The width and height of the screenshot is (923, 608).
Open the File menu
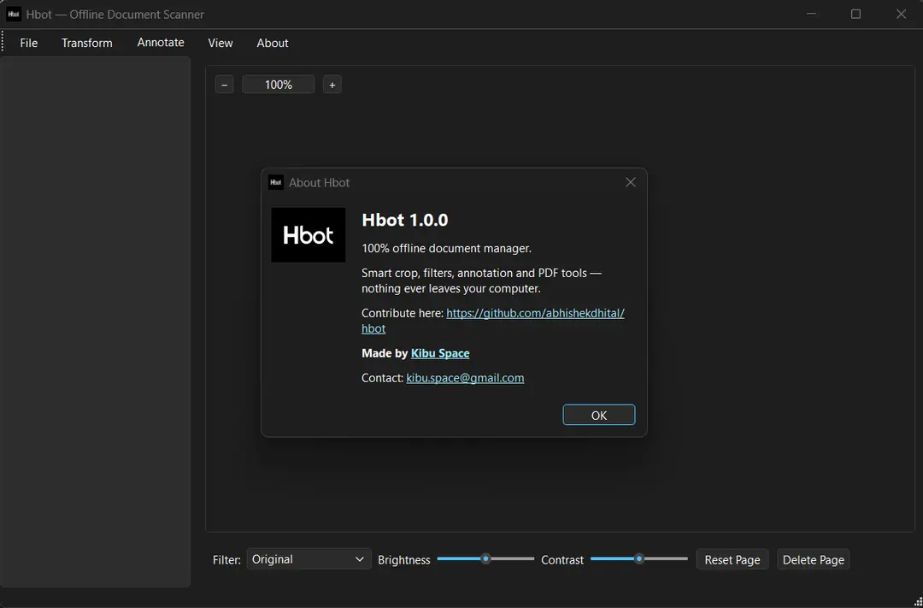(x=28, y=43)
